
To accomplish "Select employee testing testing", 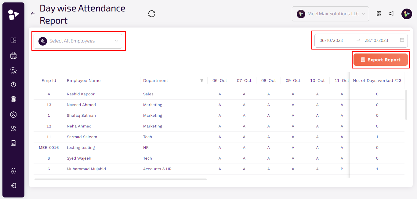I will [81, 148].
